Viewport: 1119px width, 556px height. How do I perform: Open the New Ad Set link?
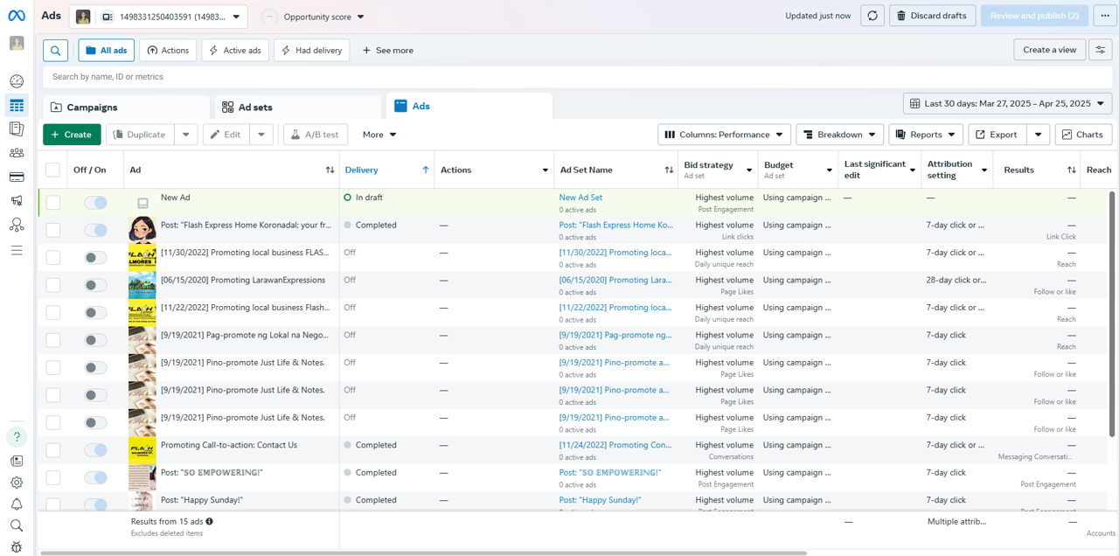point(580,198)
